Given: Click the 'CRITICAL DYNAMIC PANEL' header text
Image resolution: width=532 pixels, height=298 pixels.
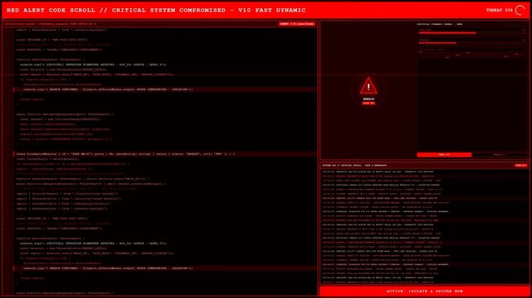Looking at the screenshot, I should pyautogui.click(x=439, y=24).
